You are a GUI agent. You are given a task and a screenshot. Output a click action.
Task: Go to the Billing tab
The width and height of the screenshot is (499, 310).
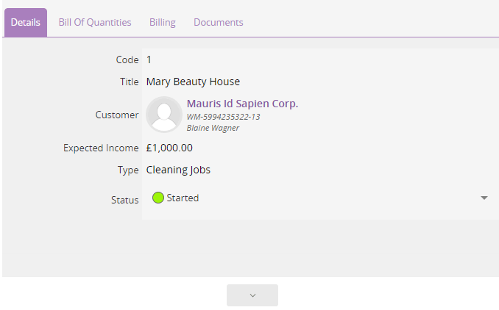pos(163,23)
